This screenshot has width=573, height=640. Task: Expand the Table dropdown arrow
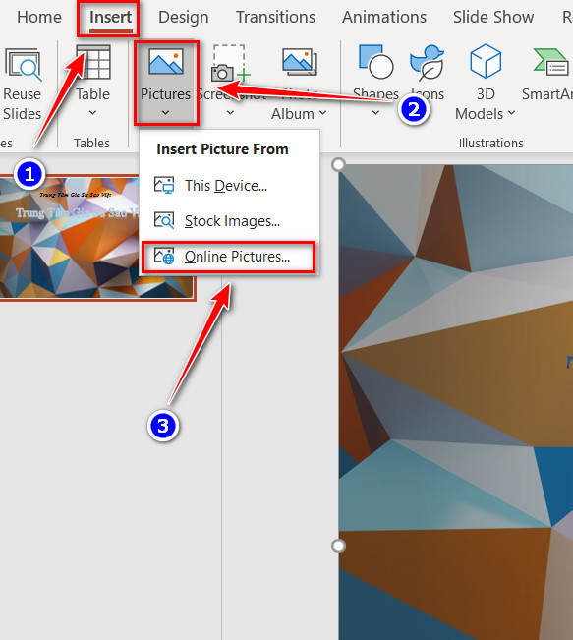pos(92,113)
